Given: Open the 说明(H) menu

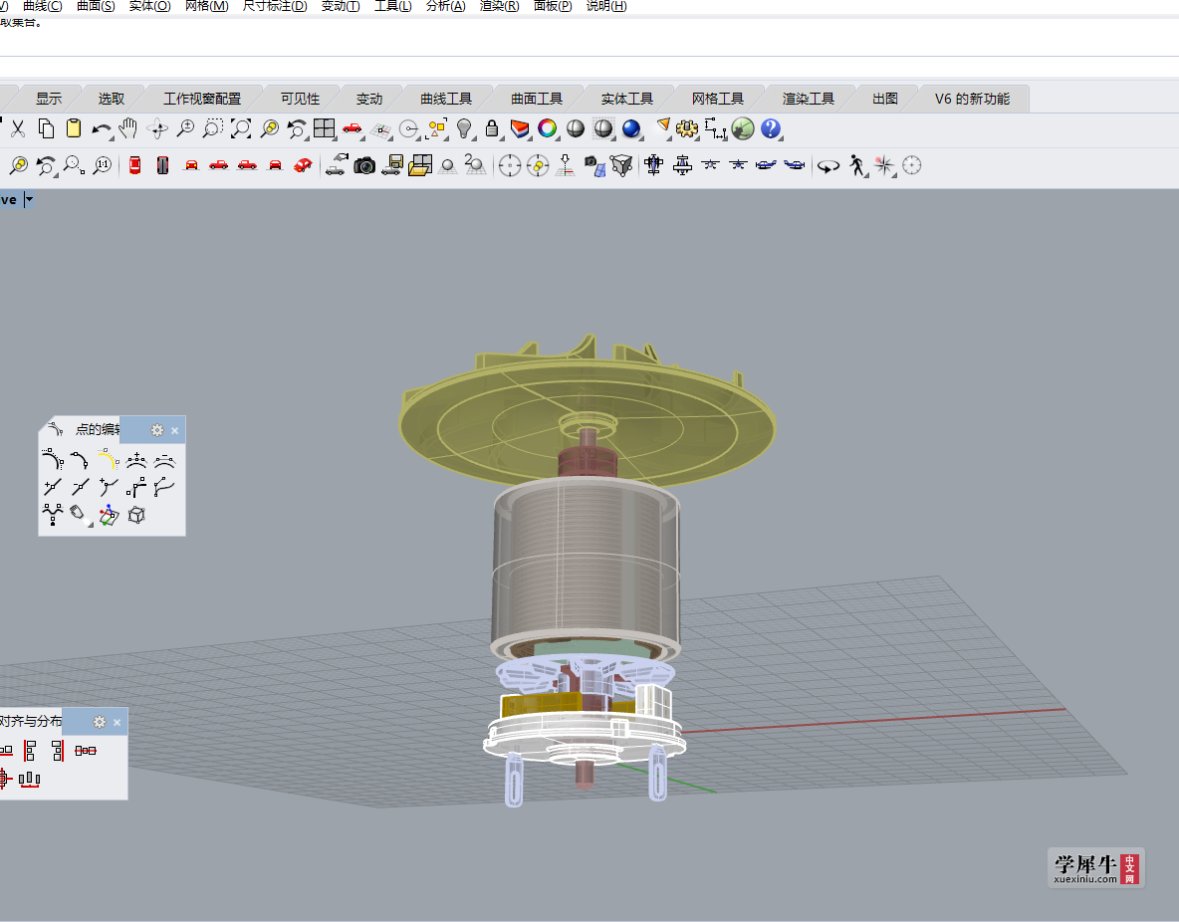Looking at the screenshot, I should click(x=606, y=6).
